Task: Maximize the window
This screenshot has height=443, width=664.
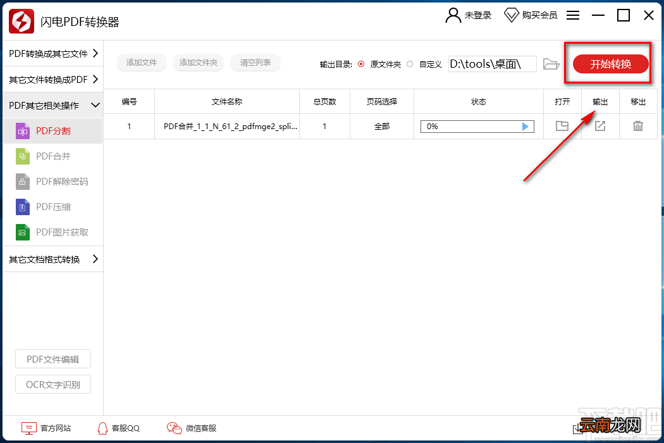Action: [x=624, y=16]
